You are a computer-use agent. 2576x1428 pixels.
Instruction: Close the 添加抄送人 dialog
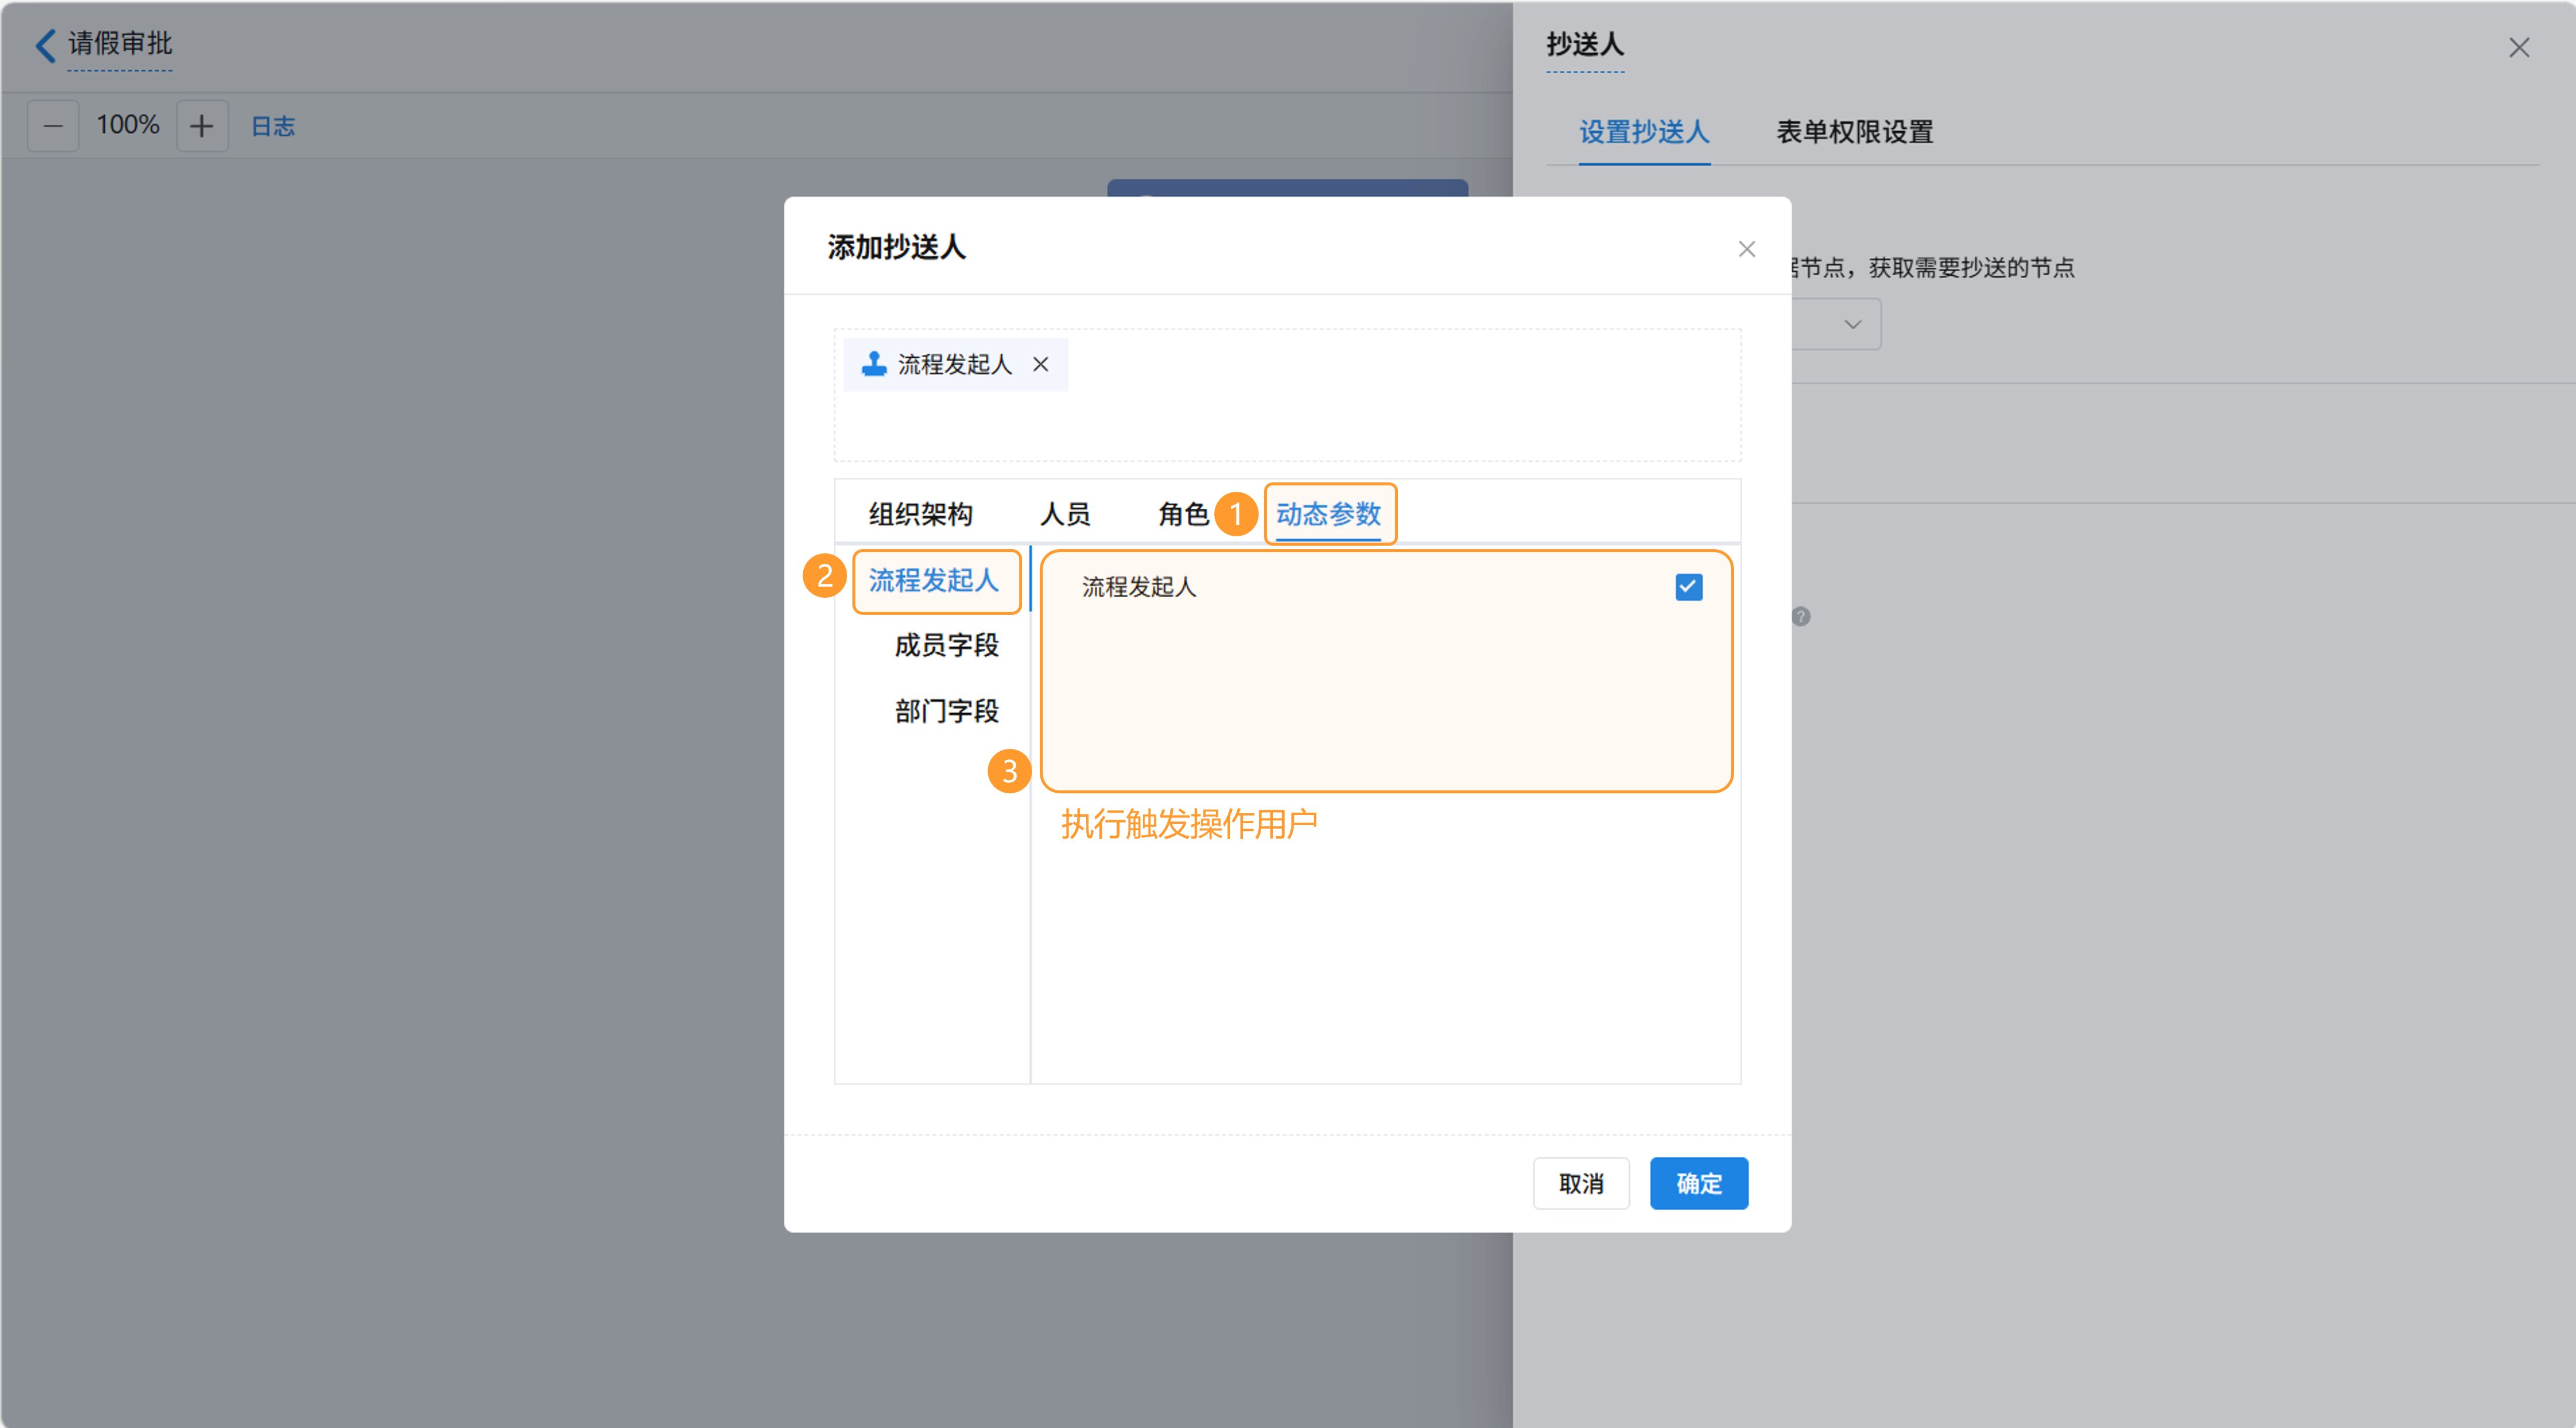point(1746,249)
